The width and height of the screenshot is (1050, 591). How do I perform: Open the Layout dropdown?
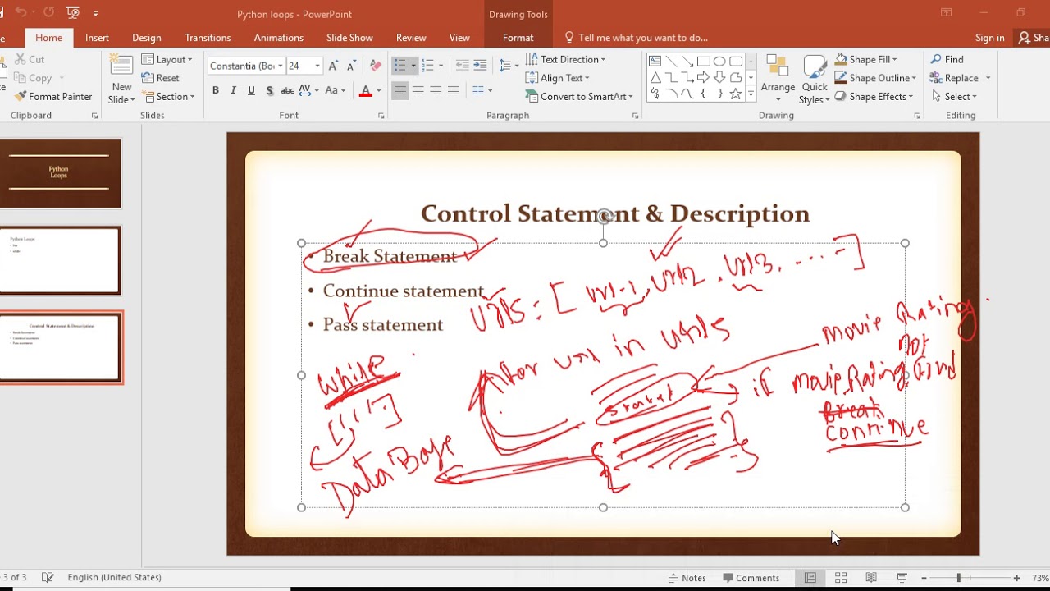coord(167,59)
